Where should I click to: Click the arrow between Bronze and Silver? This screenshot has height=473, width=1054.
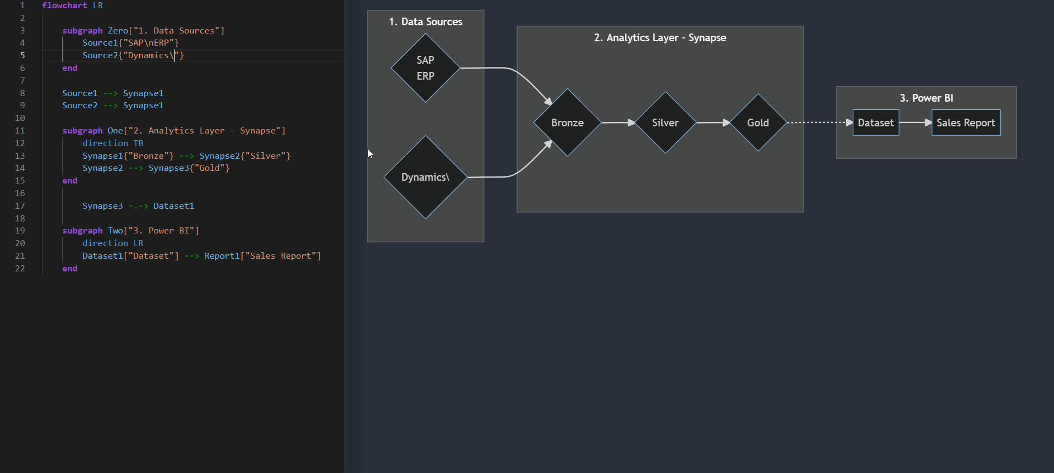pyautogui.click(x=618, y=123)
